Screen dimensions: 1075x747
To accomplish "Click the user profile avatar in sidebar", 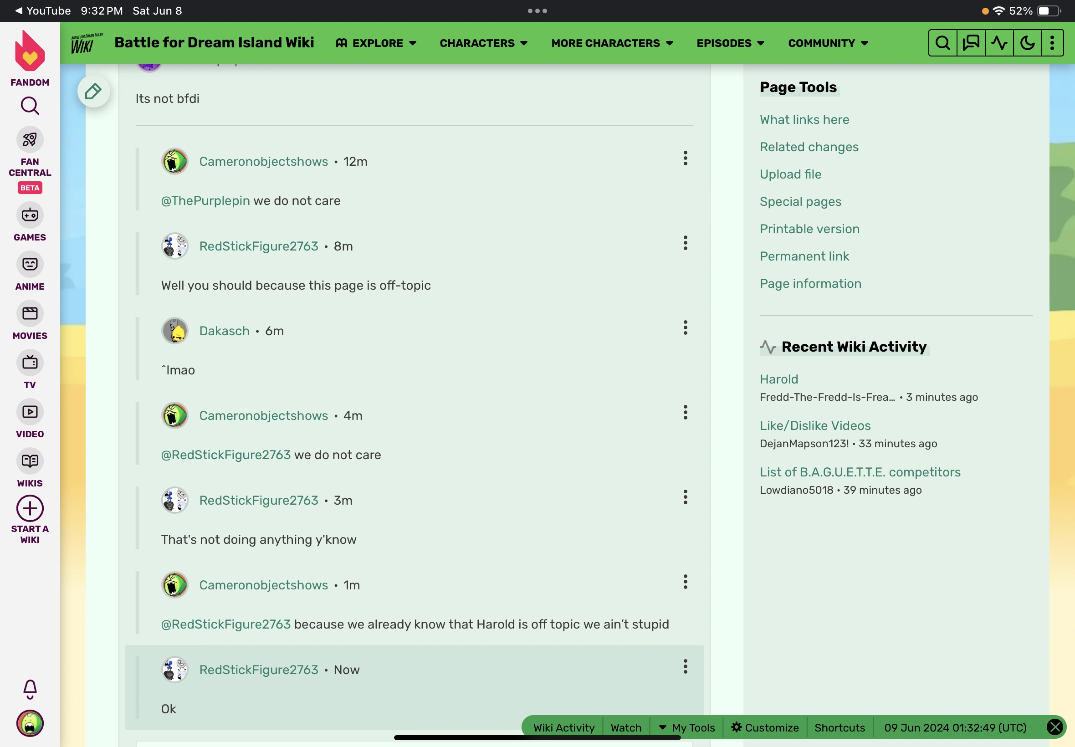I will [30, 723].
